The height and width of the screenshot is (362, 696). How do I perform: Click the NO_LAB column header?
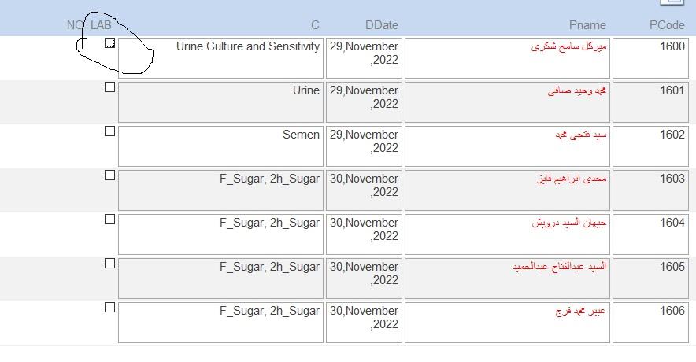pos(89,25)
